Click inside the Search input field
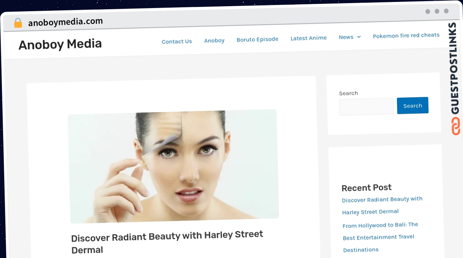Viewport: 463px width, 258px height. point(367,107)
